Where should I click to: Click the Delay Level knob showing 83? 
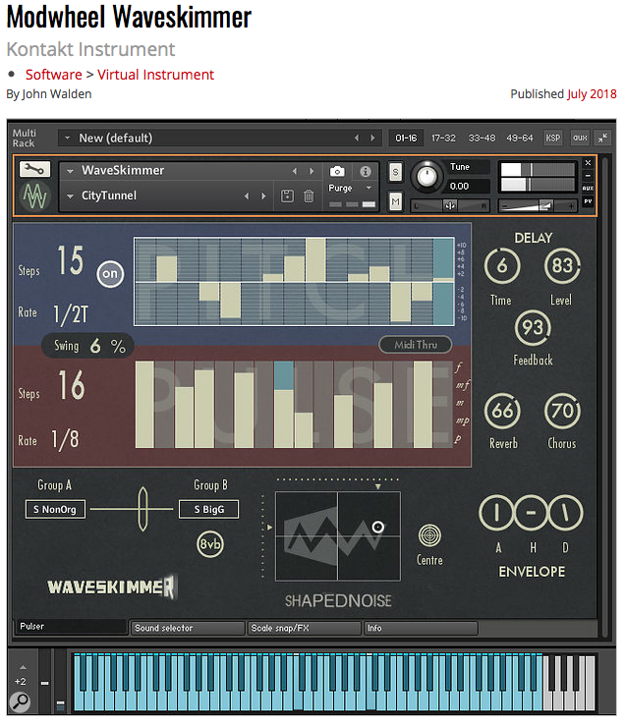[x=562, y=266]
